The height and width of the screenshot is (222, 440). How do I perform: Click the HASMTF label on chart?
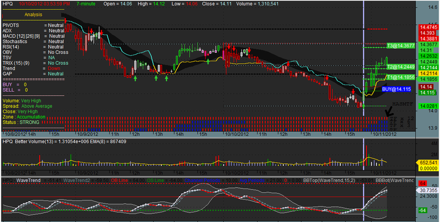click(x=403, y=104)
